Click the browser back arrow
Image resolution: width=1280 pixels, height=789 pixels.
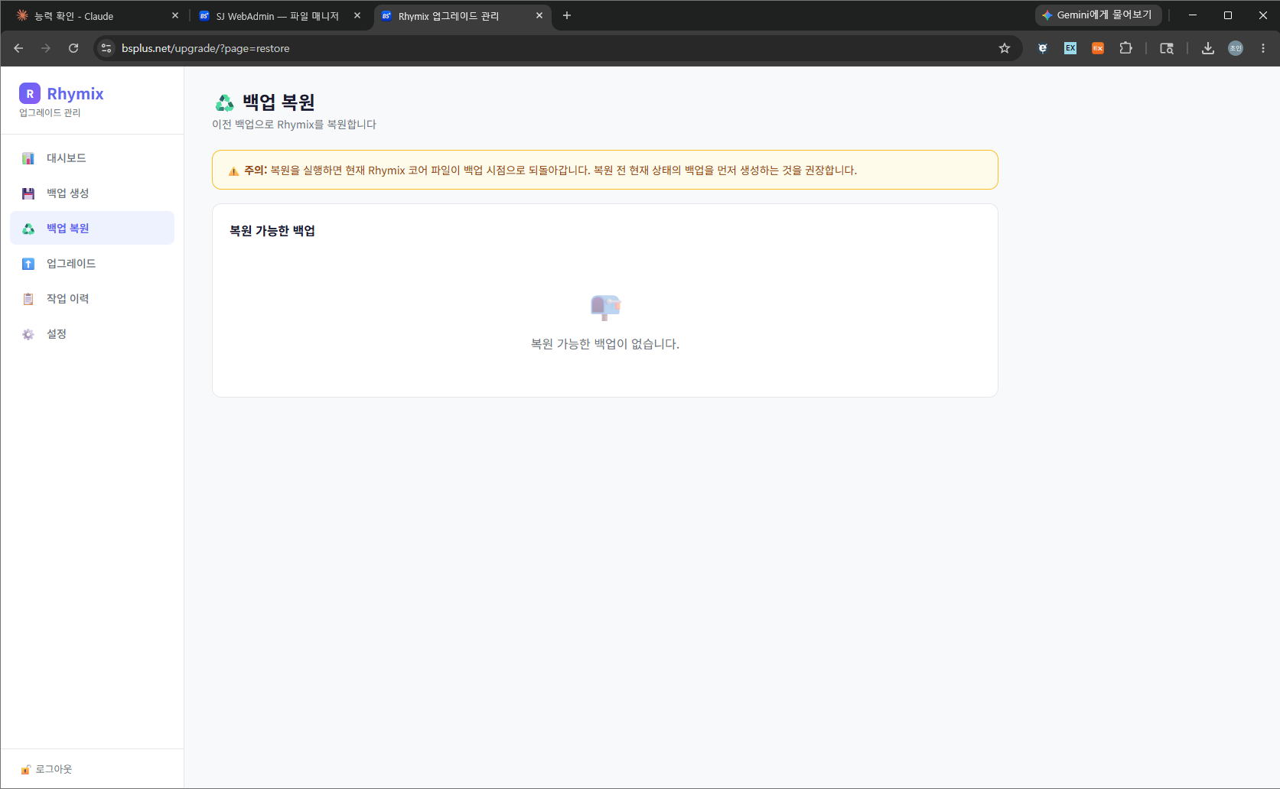tap(18, 48)
